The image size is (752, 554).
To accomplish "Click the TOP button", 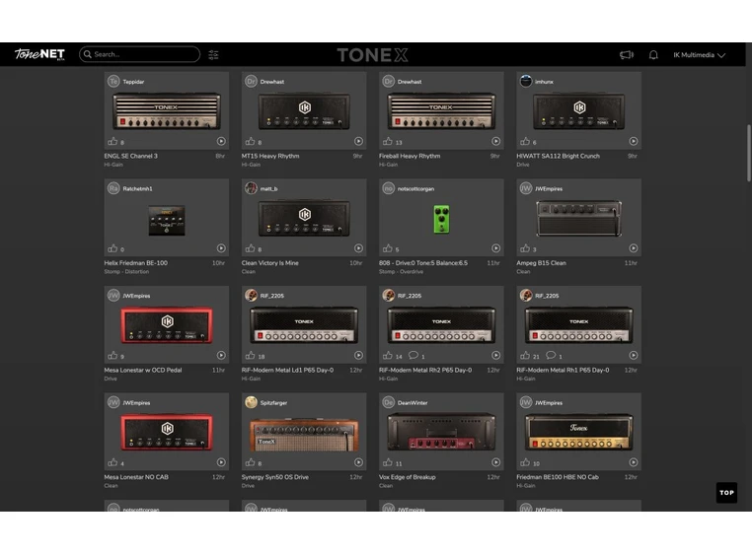I will [x=726, y=492].
